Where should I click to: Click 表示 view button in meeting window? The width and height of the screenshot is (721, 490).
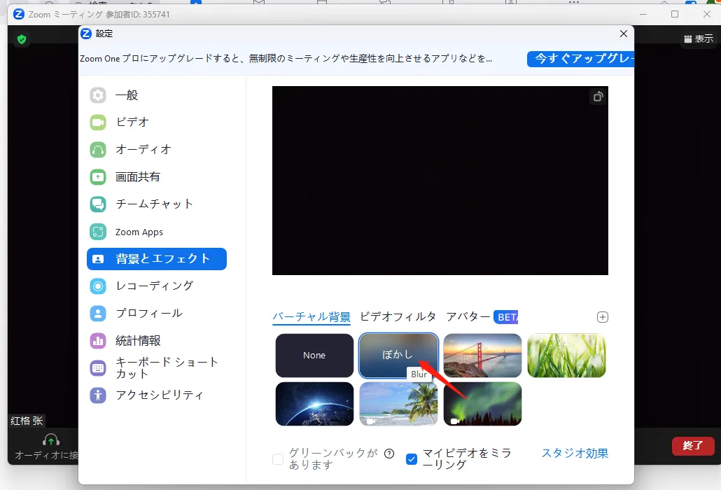click(698, 39)
